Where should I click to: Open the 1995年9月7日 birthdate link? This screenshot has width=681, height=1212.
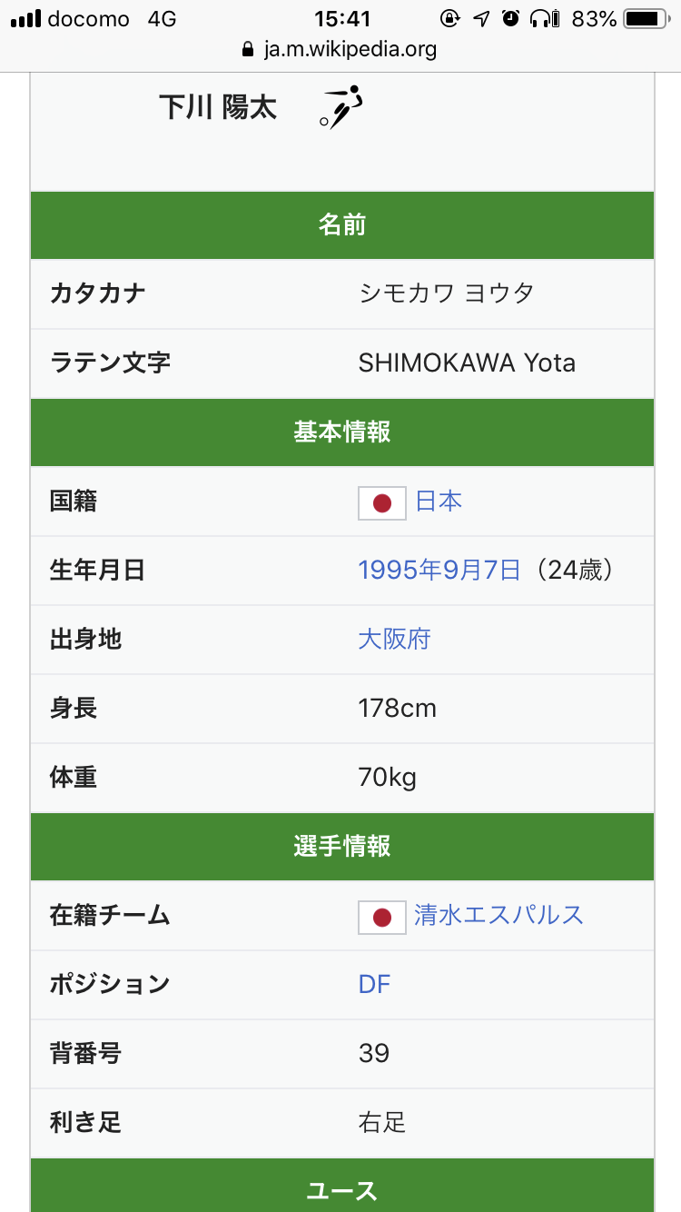click(439, 571)
